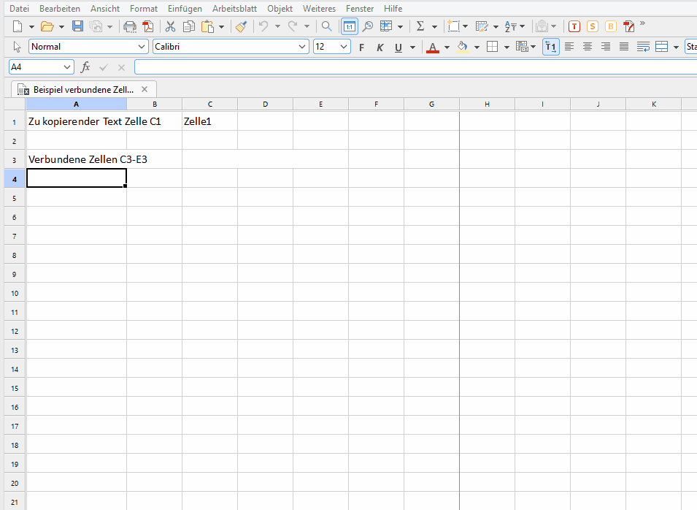Open the Normal cell style dropdown

(x=142, y=47)
